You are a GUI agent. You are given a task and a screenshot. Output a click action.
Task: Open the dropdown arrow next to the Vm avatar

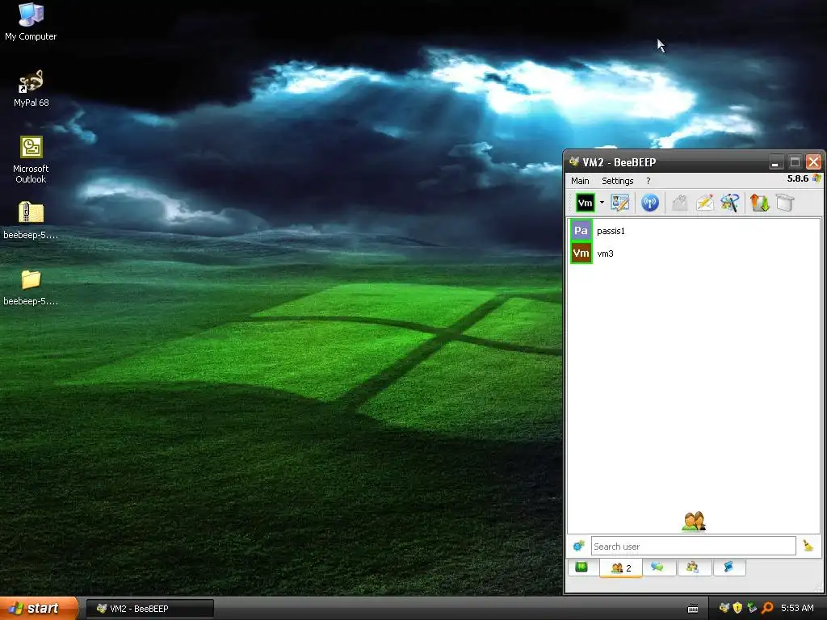click(x=602, y=203)
